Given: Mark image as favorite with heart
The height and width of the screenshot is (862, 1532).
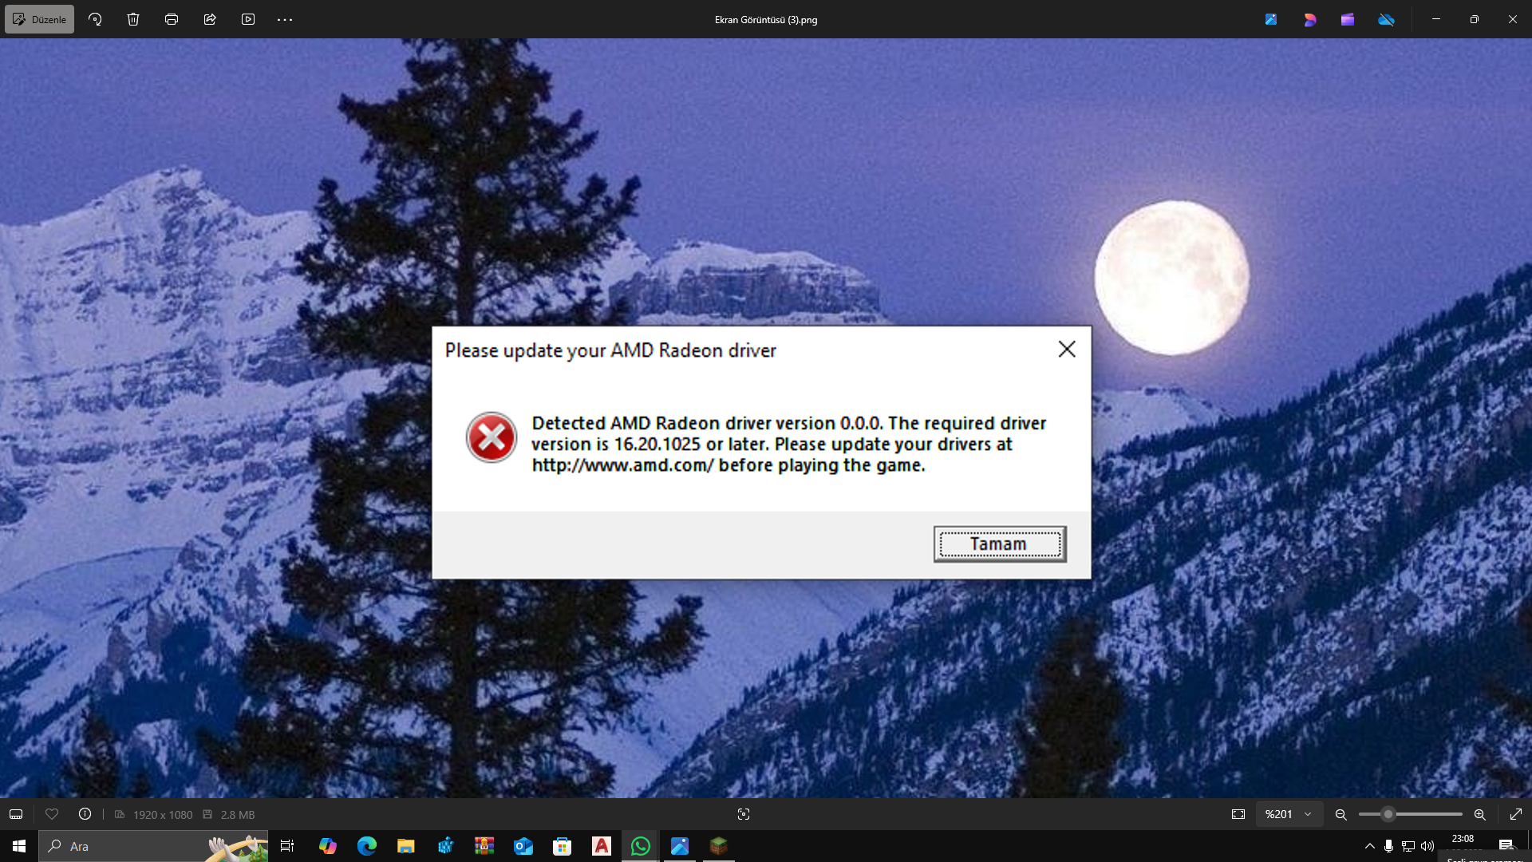Looking at the screenshot, I should click(52, 814).
